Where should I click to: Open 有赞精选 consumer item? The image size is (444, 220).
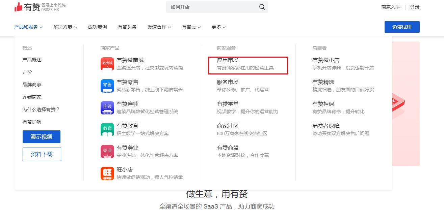coord(323,82)
